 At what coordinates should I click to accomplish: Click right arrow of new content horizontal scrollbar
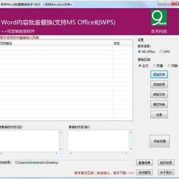click(x=126, y=153)
